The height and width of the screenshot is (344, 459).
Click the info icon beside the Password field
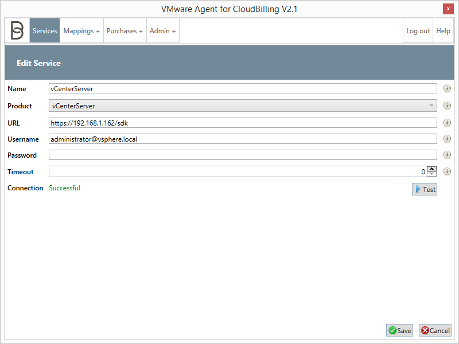coord(447,155)
